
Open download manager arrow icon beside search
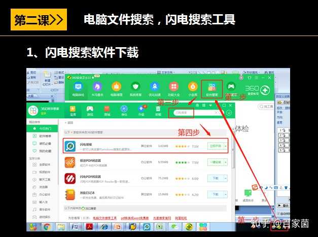[229, 113]
